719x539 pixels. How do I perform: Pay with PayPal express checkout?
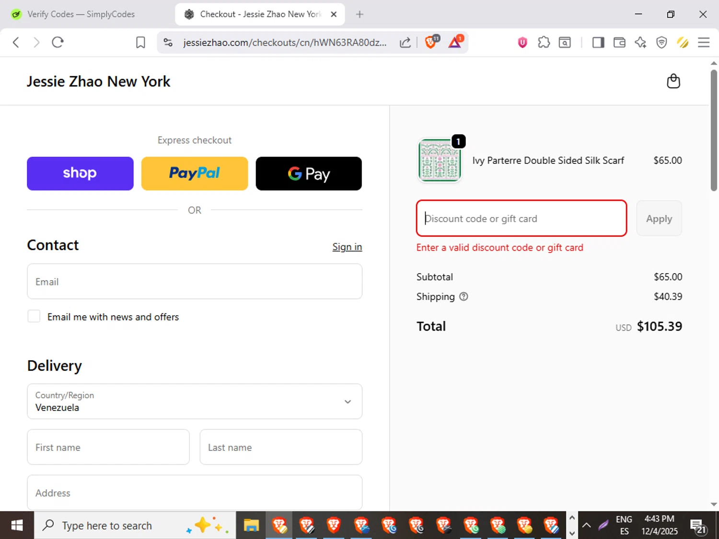pyautogui.click(x=195, y=173)
